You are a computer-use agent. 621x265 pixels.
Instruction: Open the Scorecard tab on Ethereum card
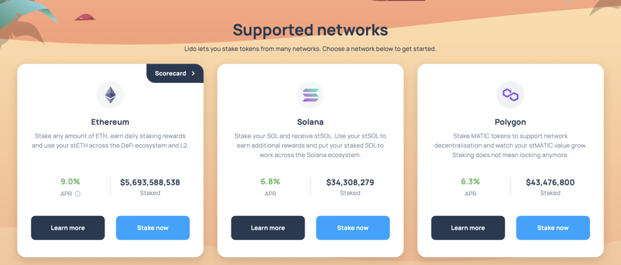175,73
